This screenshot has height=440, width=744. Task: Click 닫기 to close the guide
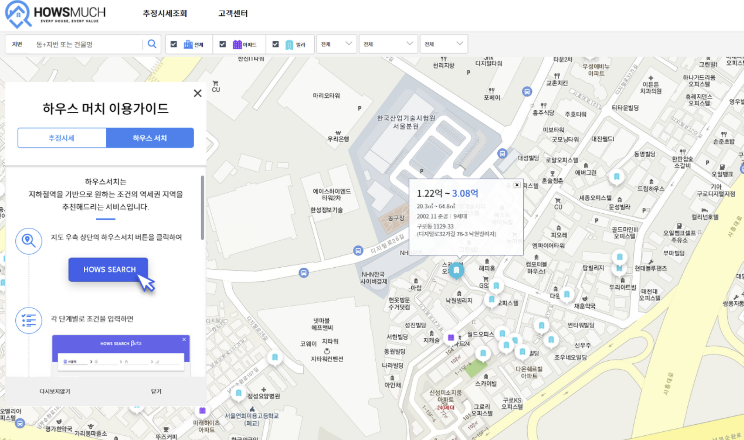point(156,391)
